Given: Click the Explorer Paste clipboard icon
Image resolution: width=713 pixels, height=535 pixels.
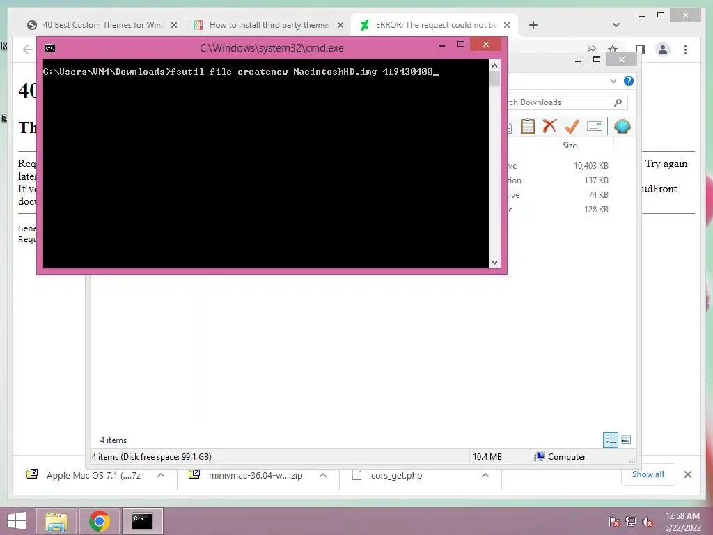Looking at the screenshot, I should coord(528,126).
